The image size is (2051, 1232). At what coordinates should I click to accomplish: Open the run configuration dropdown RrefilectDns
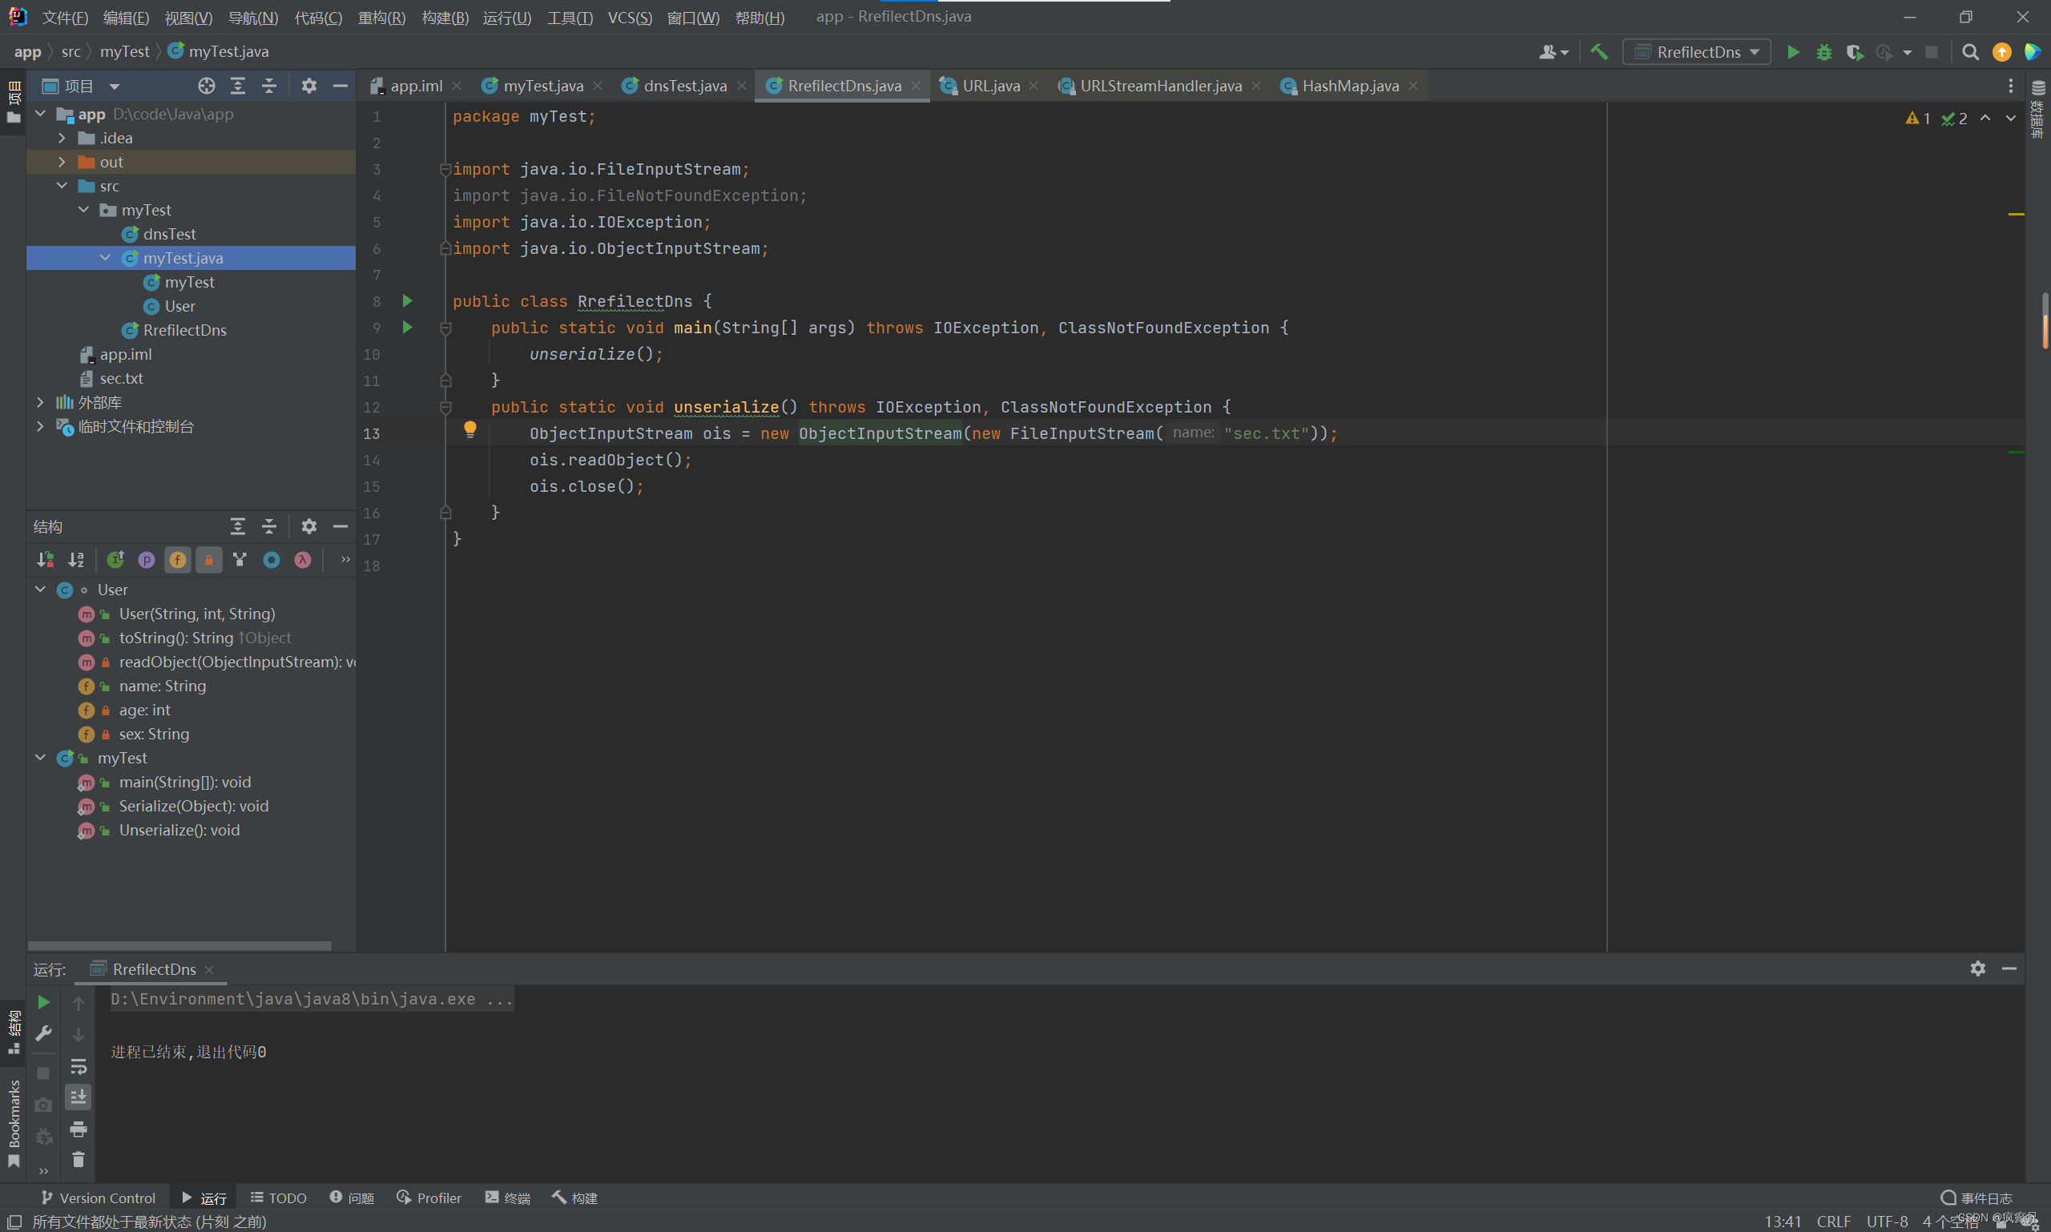(1696, 51)
